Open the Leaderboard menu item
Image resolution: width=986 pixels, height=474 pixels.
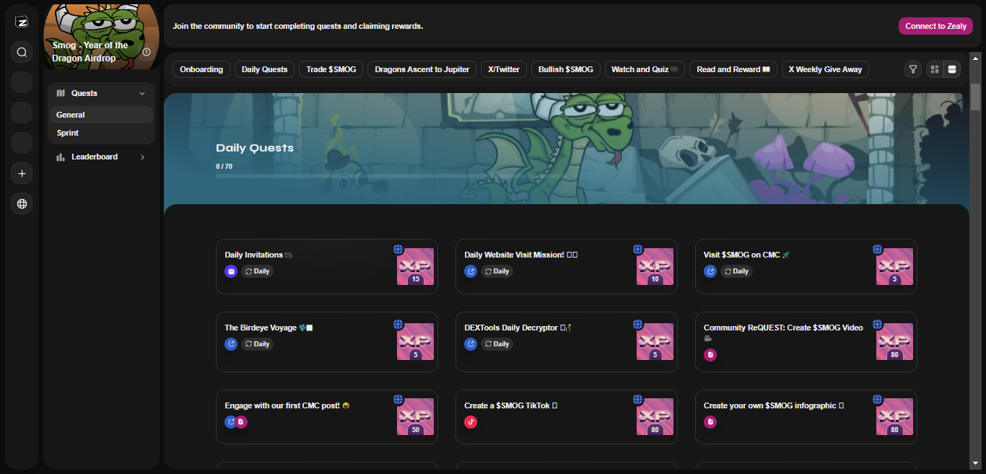click(x=101, y=157)
